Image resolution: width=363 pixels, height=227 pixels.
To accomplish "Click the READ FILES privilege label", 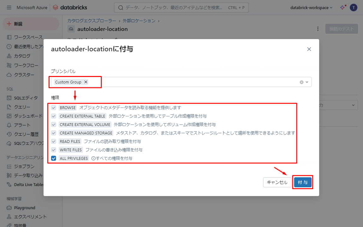I will pyautogui.click(x=70, y=142).
